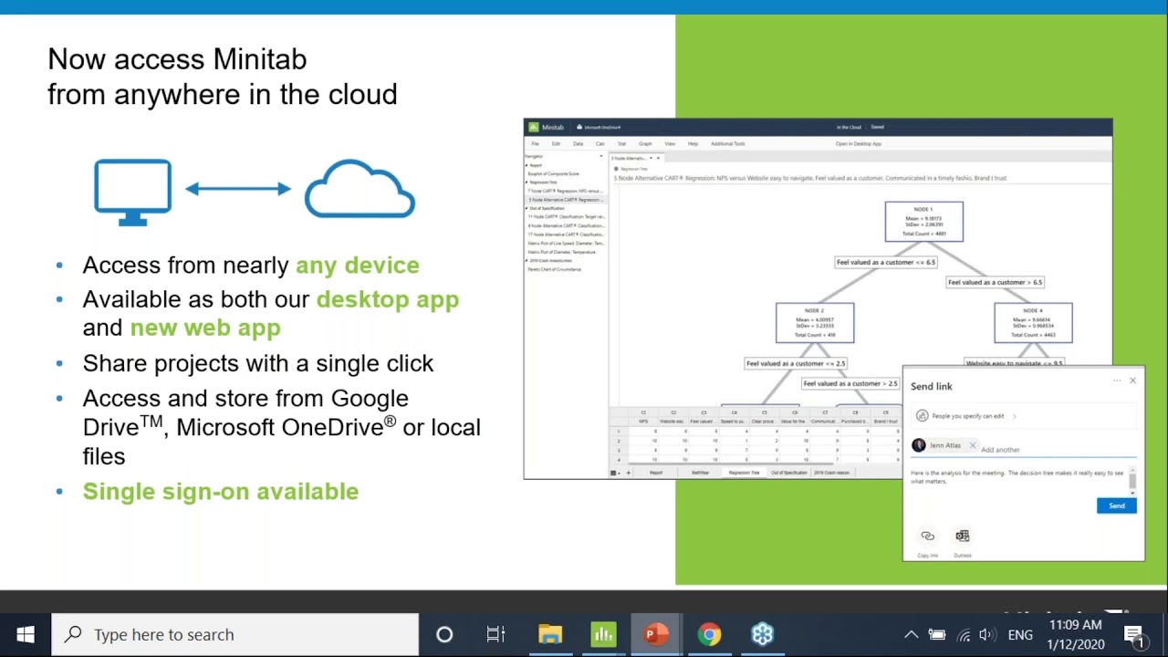Click the Feel valued <= 6.5 split label
Image resolution: width=1168 pixels, height=657 pixels.
click(x=885, y=262)
